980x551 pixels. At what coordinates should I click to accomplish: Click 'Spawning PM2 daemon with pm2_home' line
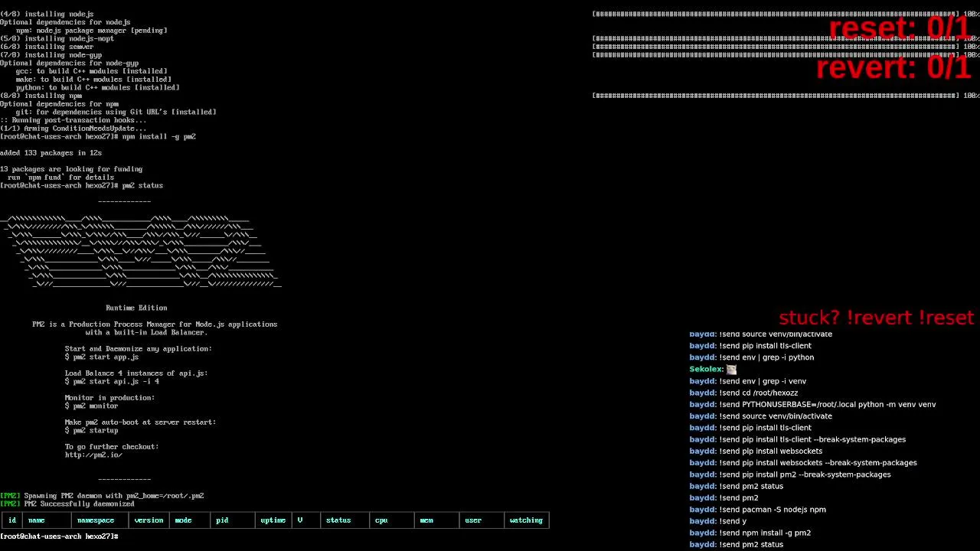click(x=102, y=496)
